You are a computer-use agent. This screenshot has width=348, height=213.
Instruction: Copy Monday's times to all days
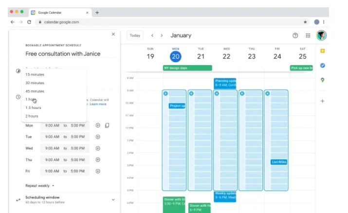(x=107, y=125)
